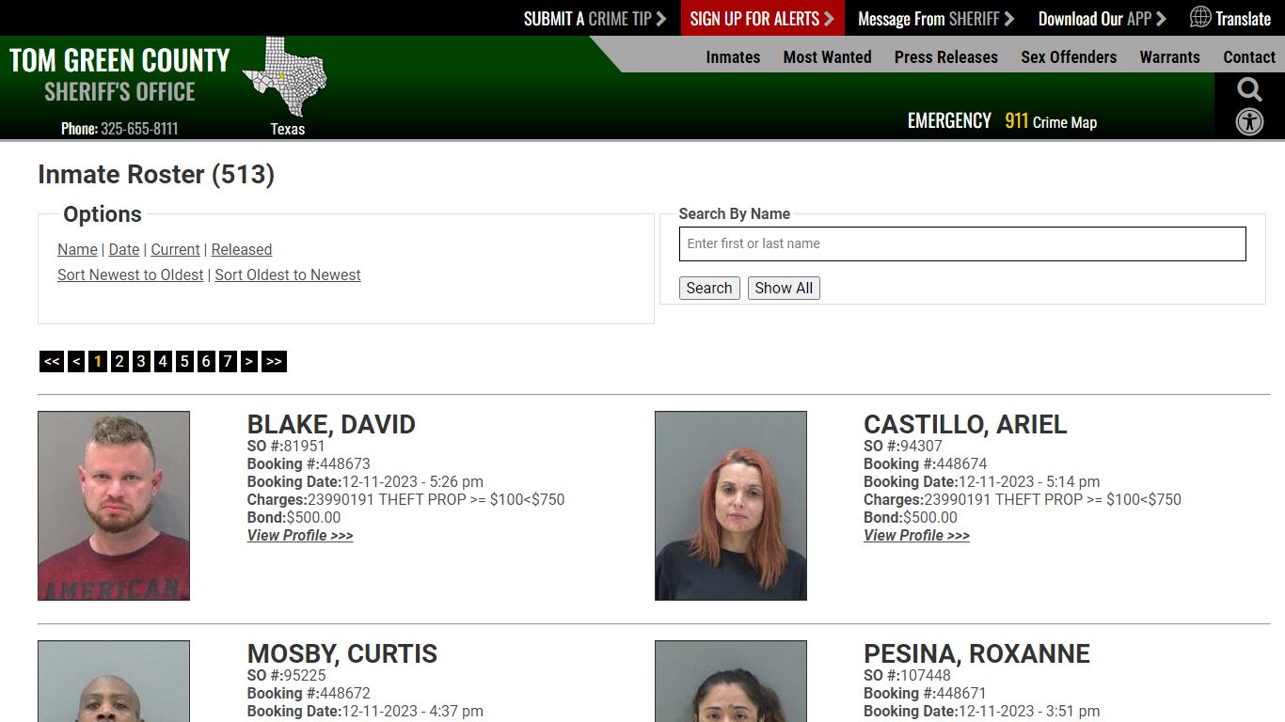Open the accessibility options icon

point(1249,122)
